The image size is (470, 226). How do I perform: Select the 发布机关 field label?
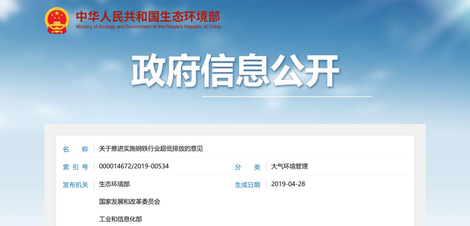pos(76,185)
